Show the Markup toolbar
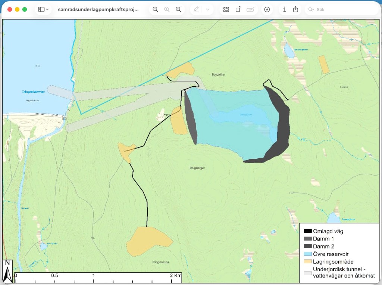The width and height of the screenshot is (382, 285). click(x=267, y=9)
